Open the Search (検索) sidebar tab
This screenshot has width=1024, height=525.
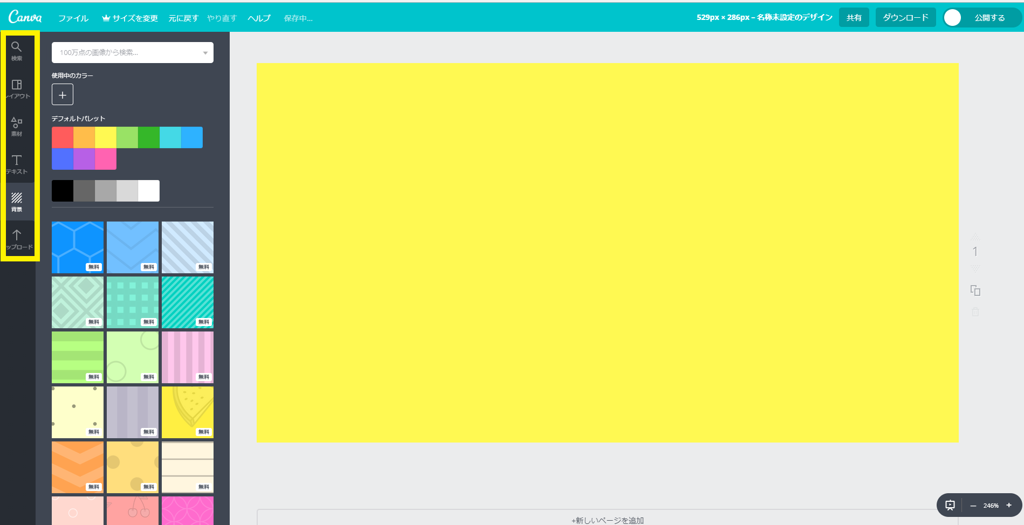[x=17, y=51]
